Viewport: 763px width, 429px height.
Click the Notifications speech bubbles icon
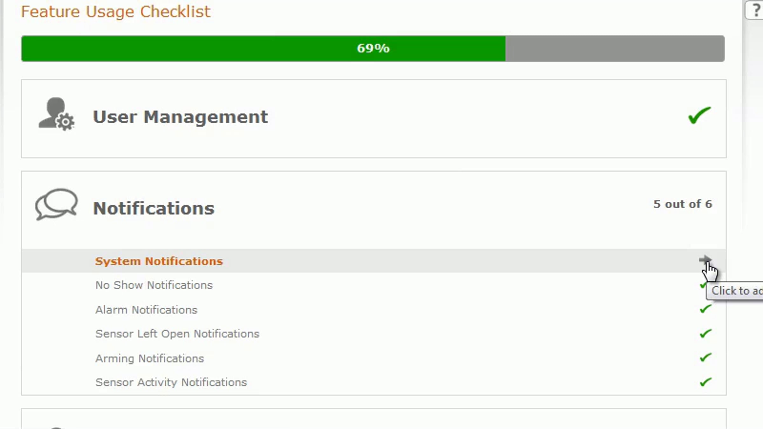56,204
